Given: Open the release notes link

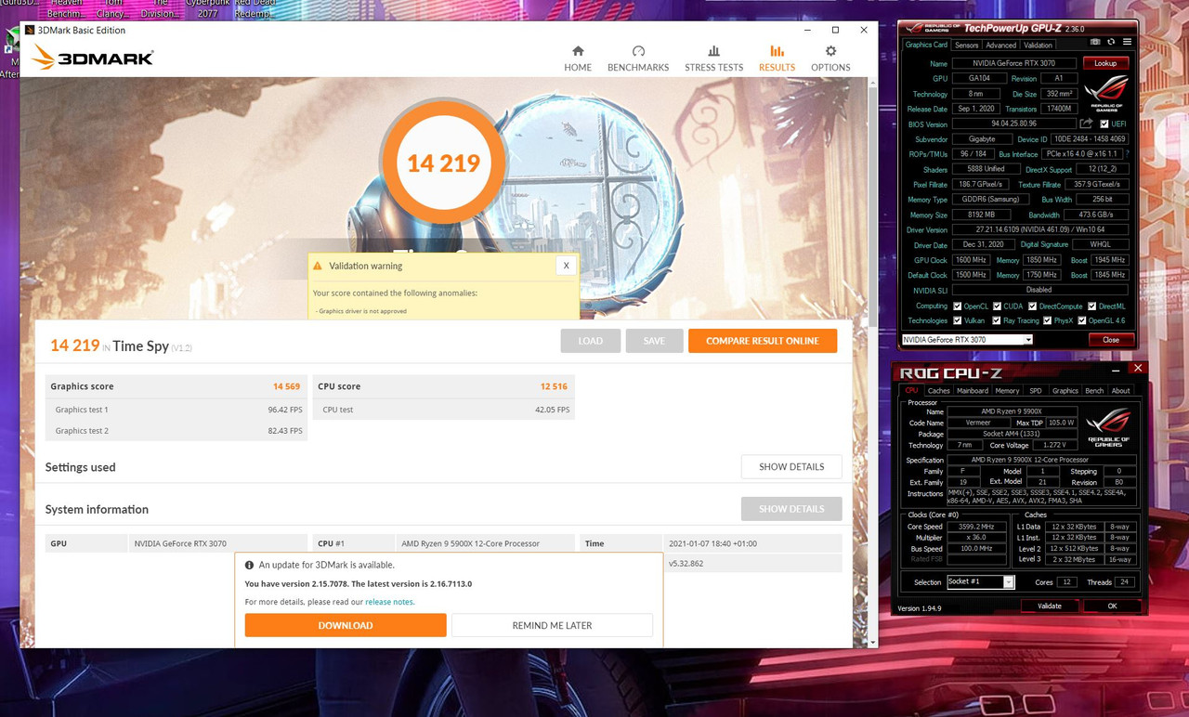Looking at the screenshot, I should pos(389,602).
